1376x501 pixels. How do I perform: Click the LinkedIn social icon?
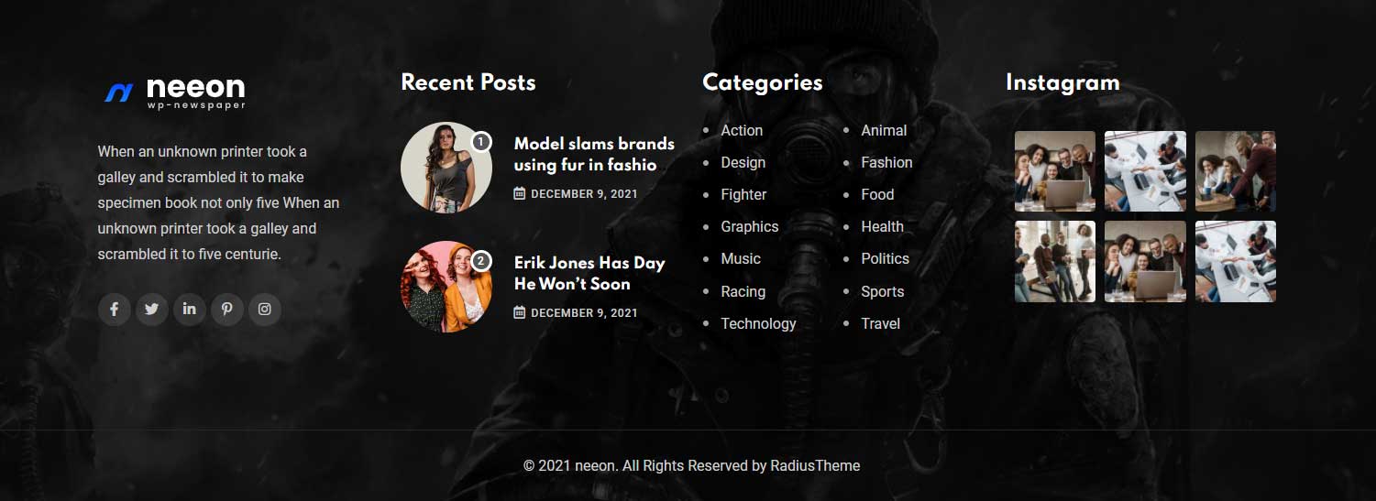(x=189, y=310)
